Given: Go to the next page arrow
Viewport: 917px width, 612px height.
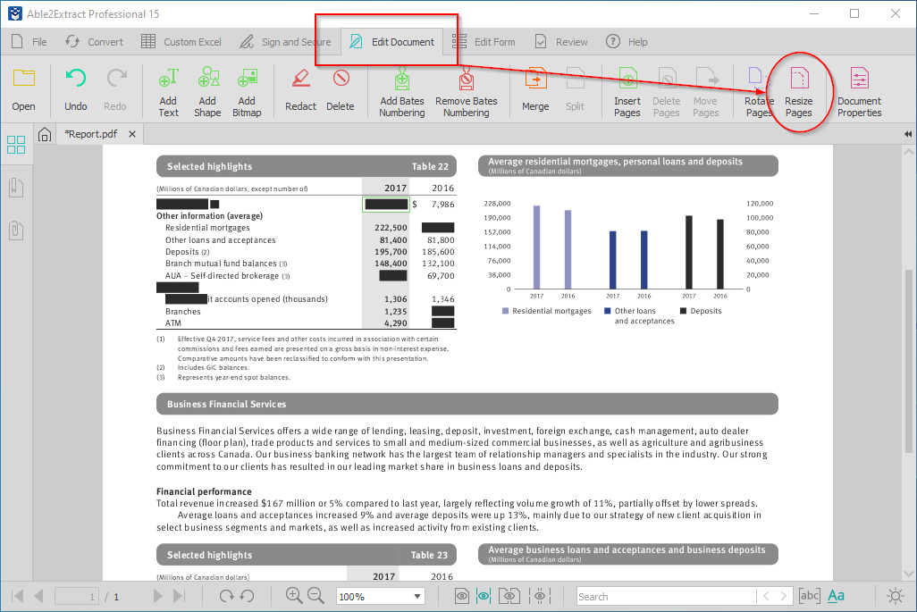Looking at the screenshot, I should coord(157,596).
